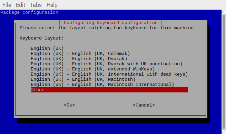226x134 pixels.
Task: Open the Edit menu
Action: (x=20, y=5)
